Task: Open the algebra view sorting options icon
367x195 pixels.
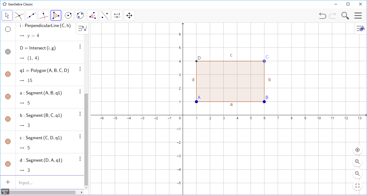Action: pos(82,28)
